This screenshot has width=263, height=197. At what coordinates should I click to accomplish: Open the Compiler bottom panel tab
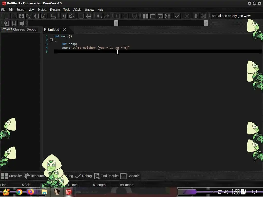[11, 176]
